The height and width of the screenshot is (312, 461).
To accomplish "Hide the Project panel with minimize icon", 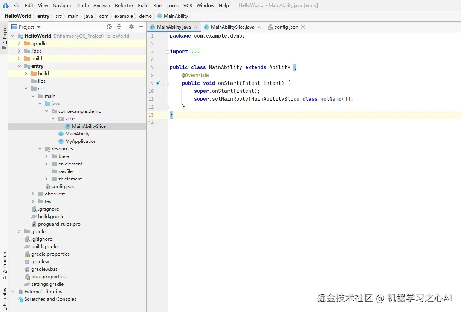I will coord(141,27).
